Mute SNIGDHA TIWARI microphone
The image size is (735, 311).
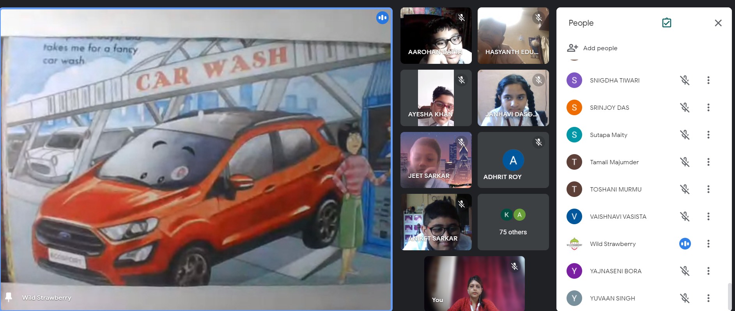[685, 80]
